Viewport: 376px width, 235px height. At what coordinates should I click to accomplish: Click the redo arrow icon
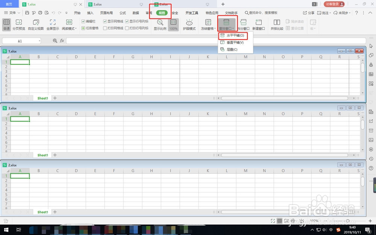[60, 13]
